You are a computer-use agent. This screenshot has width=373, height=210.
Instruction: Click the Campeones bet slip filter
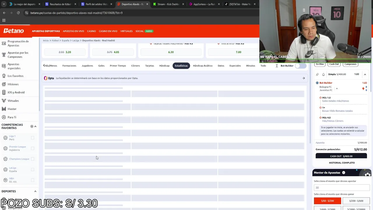tap(351, 64)
